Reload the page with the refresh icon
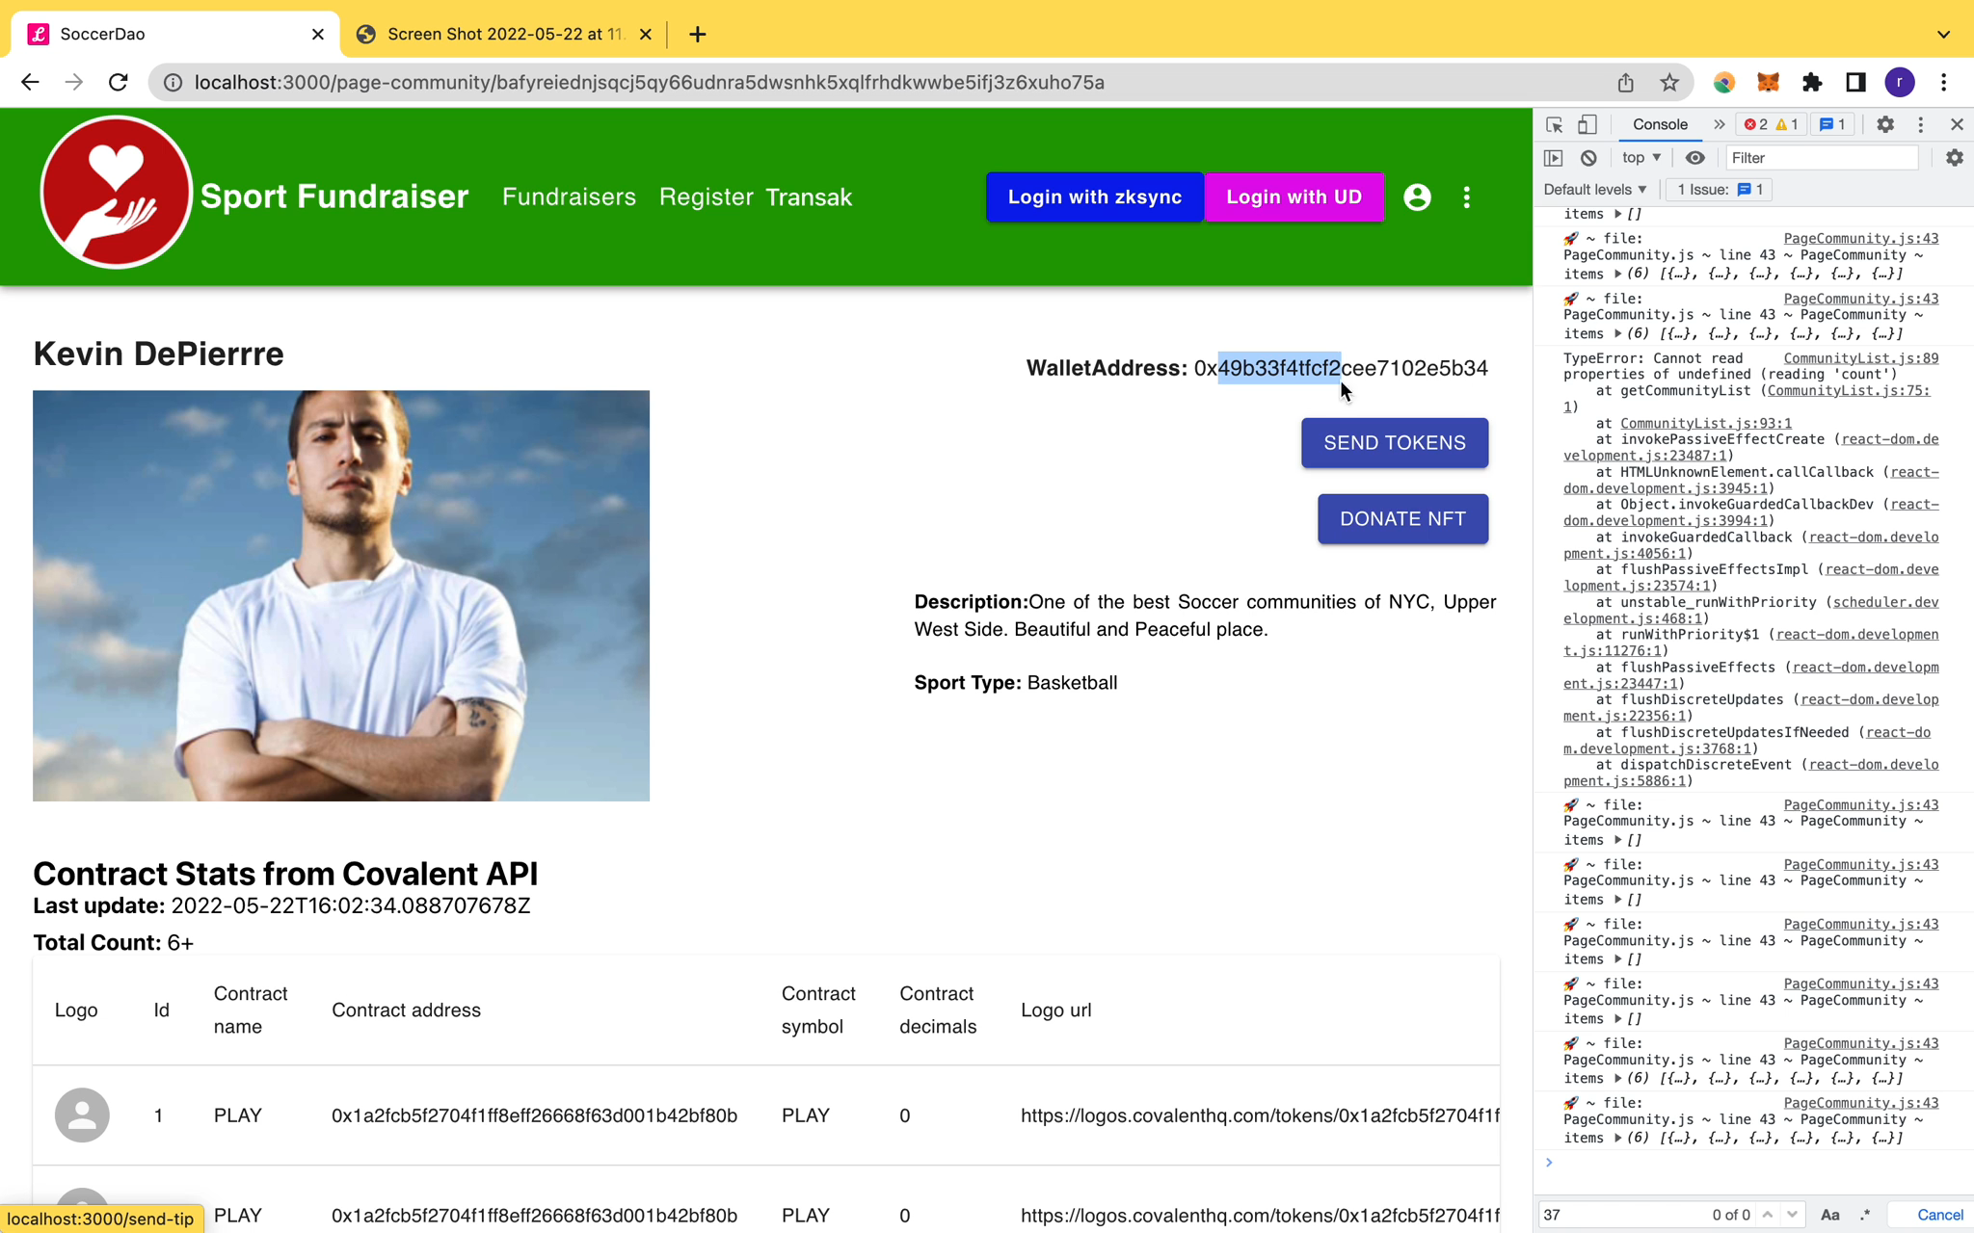This screenshot has height=1233, width=1974. click(119, 83)
